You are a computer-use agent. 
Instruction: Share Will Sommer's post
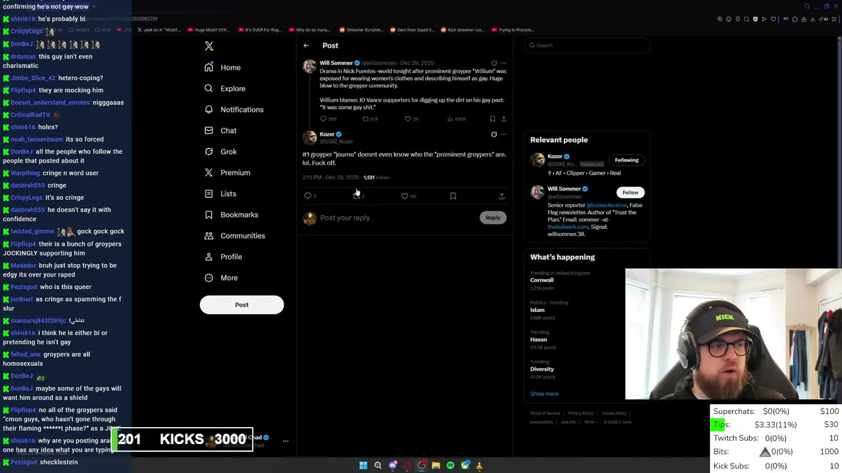point(504,119)
